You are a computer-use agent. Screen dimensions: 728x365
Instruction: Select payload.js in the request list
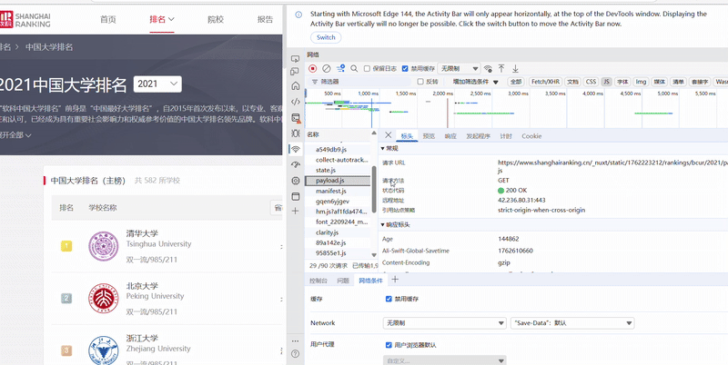point(338,181)
